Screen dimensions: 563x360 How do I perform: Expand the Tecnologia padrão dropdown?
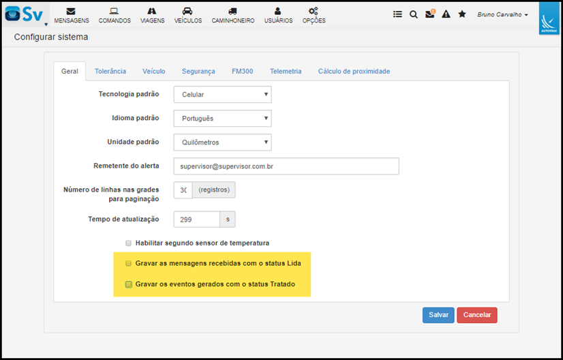pos(222,95)
